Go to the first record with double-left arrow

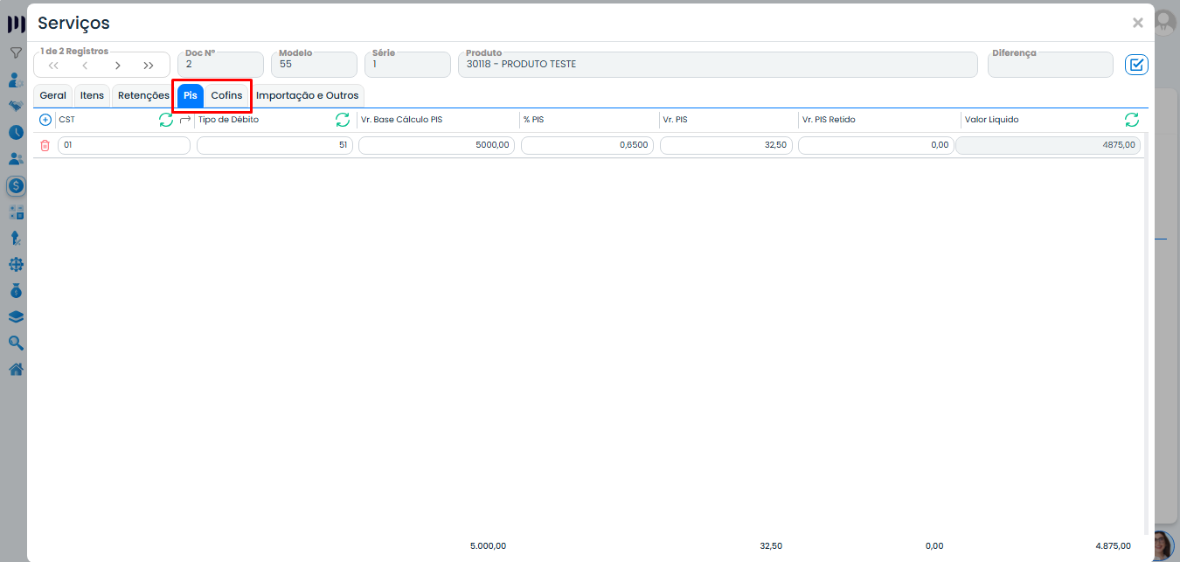pos(53,66)
